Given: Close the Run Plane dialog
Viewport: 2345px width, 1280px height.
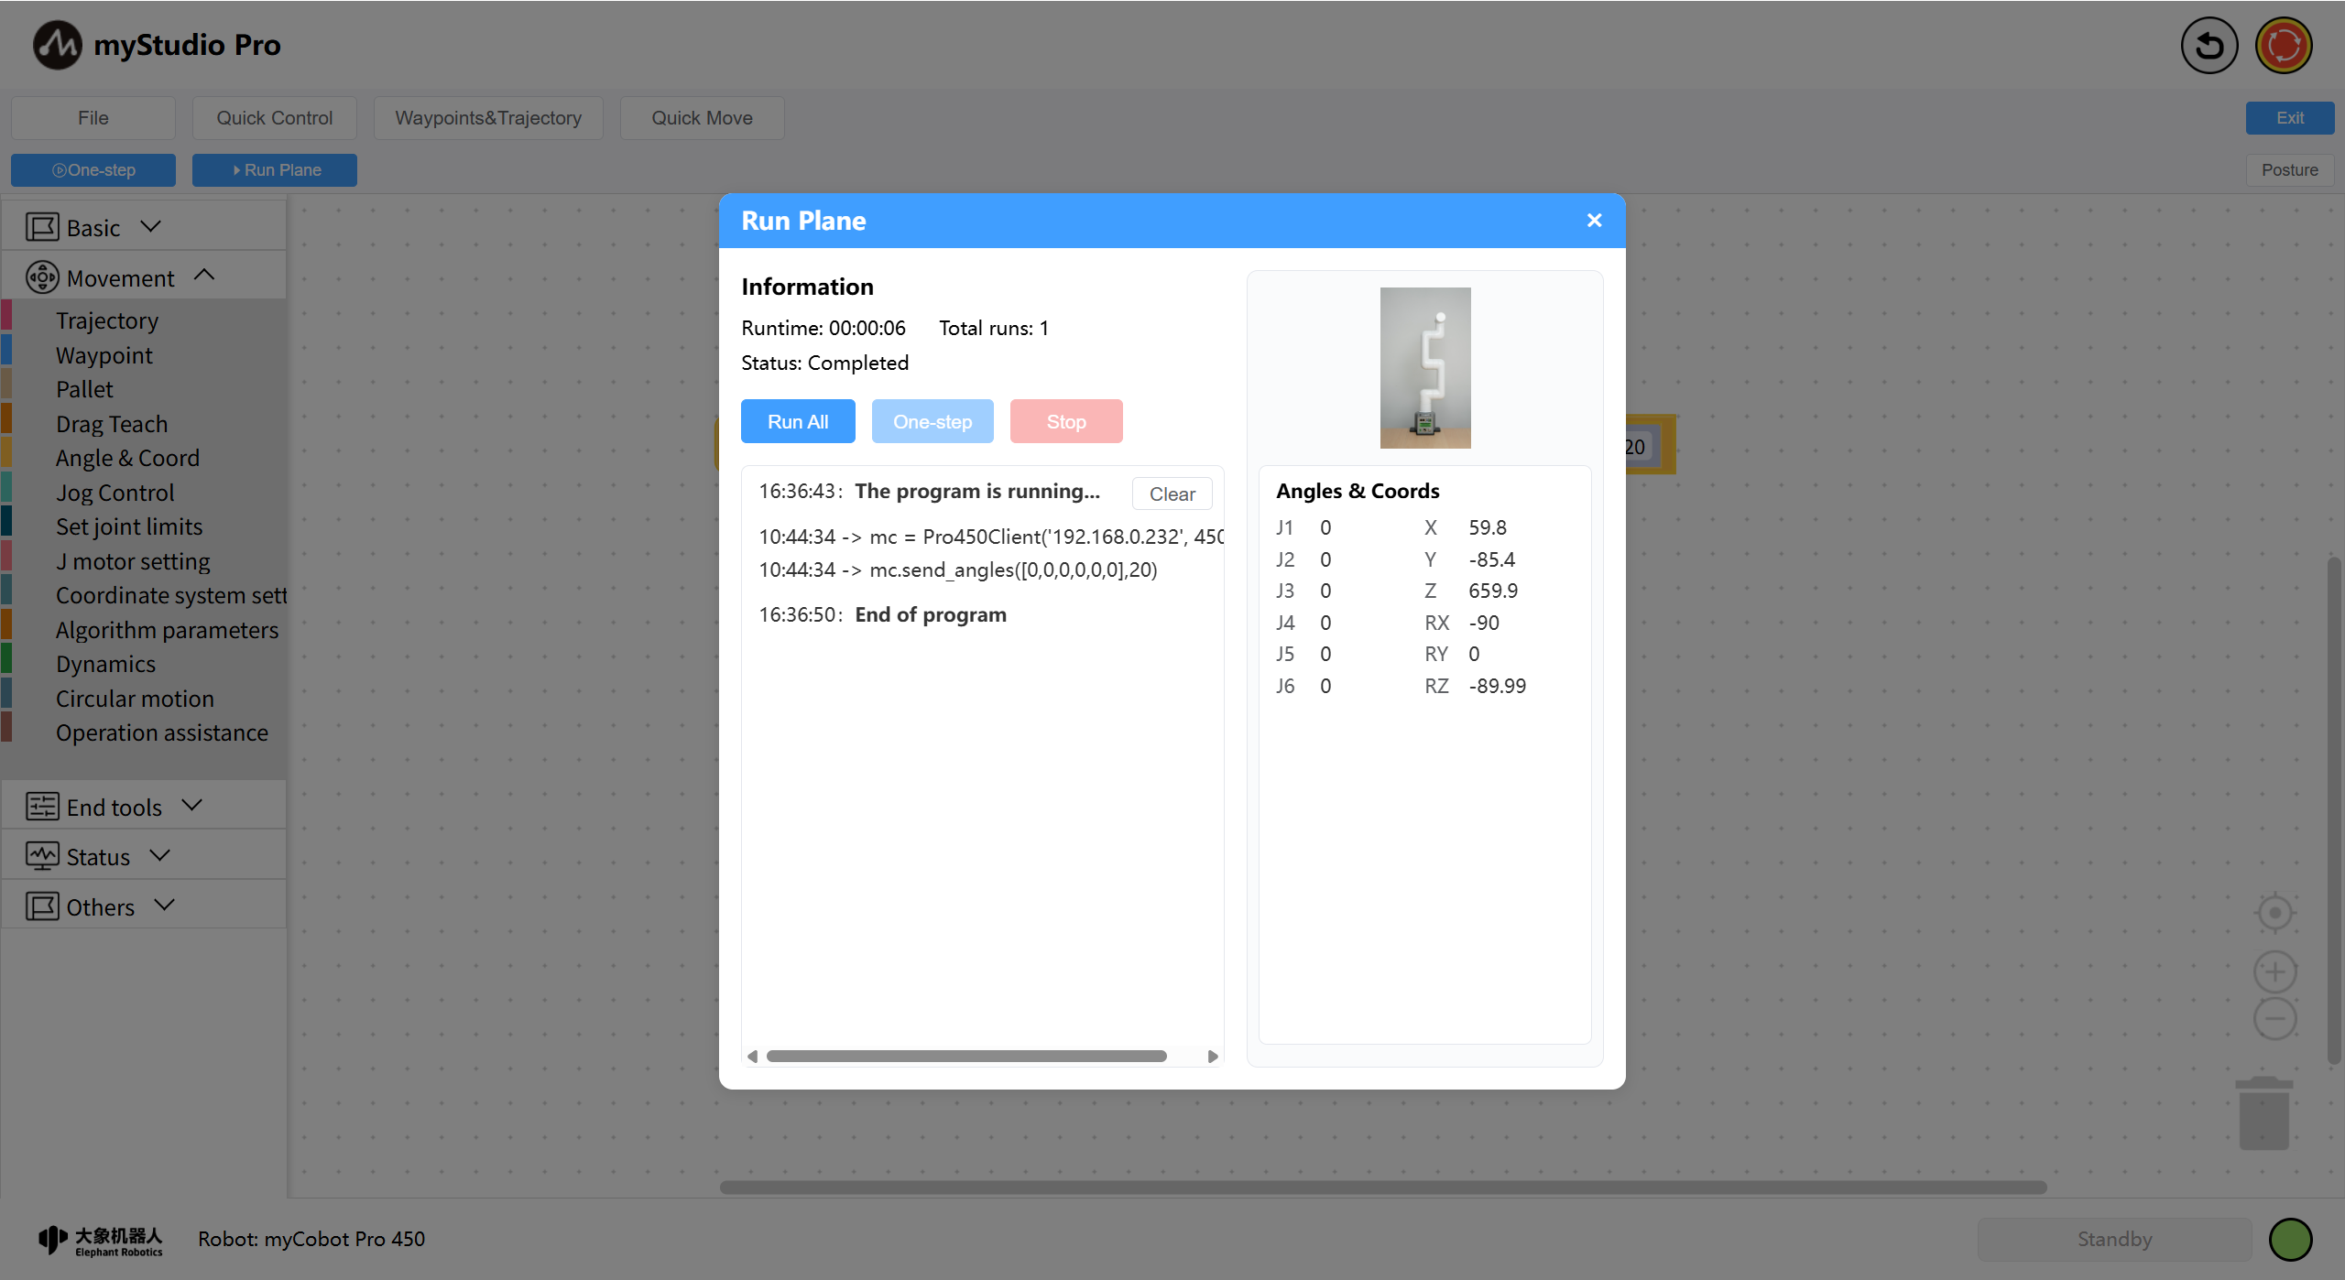Looking at the screenshot, I should 1594,221.
